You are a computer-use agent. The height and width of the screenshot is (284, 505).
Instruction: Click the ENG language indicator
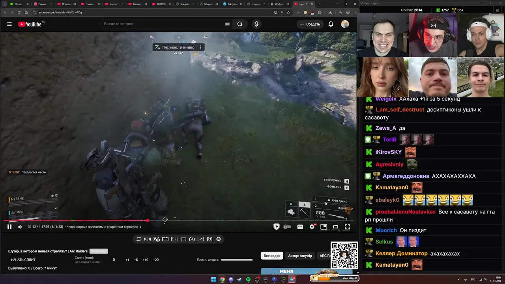473,279
